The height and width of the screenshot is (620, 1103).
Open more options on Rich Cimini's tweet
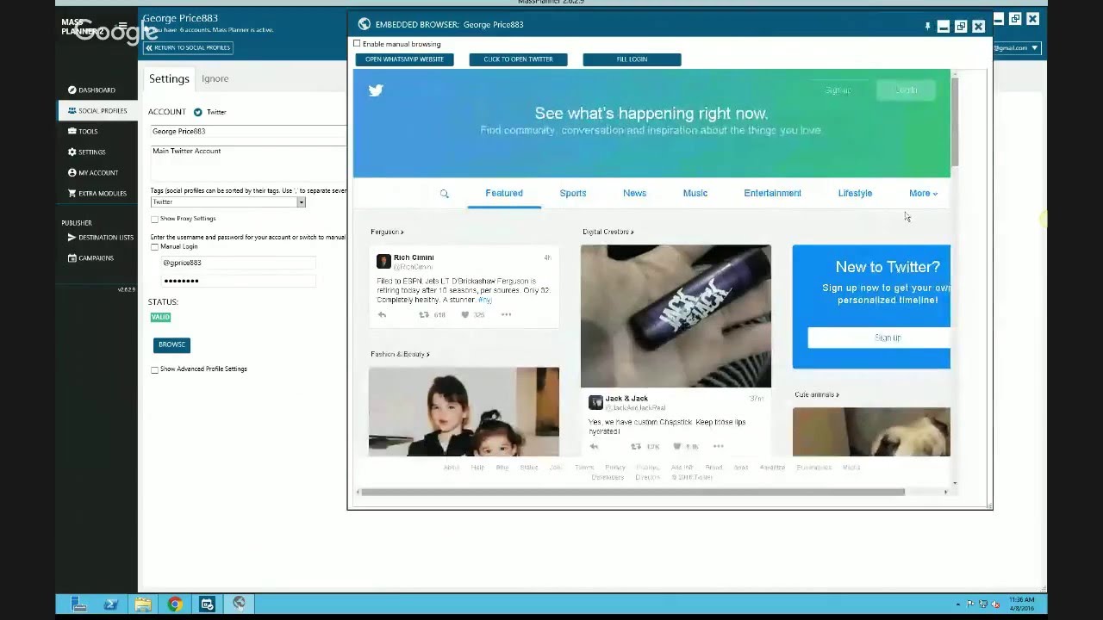506,315
